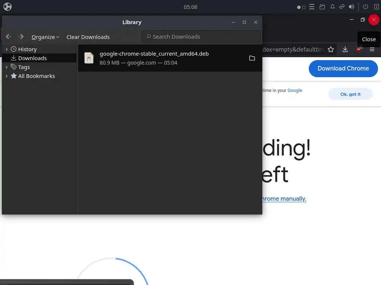This screenshot has height=285, width=381.
Task: Minimize the browser window
Action: coord(352,20)
